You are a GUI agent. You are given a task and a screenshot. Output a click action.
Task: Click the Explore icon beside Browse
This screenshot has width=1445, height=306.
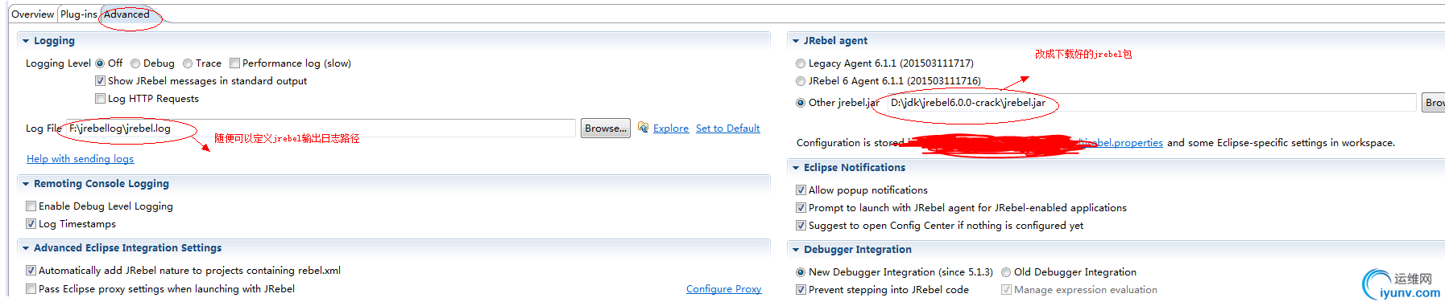tap(643, 128)
